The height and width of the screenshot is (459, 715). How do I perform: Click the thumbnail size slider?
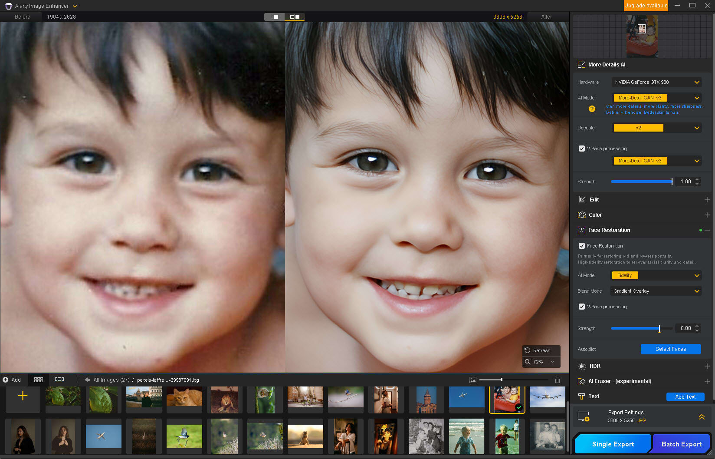pyautogui.click(x=514, y=380)
